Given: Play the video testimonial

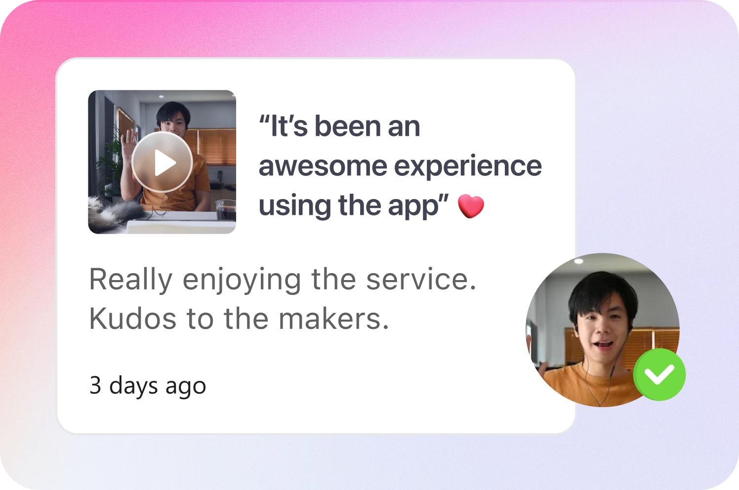Looking at the screenshot, I should click(162, 162).
